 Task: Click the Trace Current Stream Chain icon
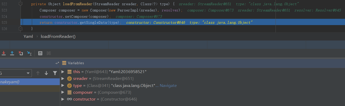point(49,53)
